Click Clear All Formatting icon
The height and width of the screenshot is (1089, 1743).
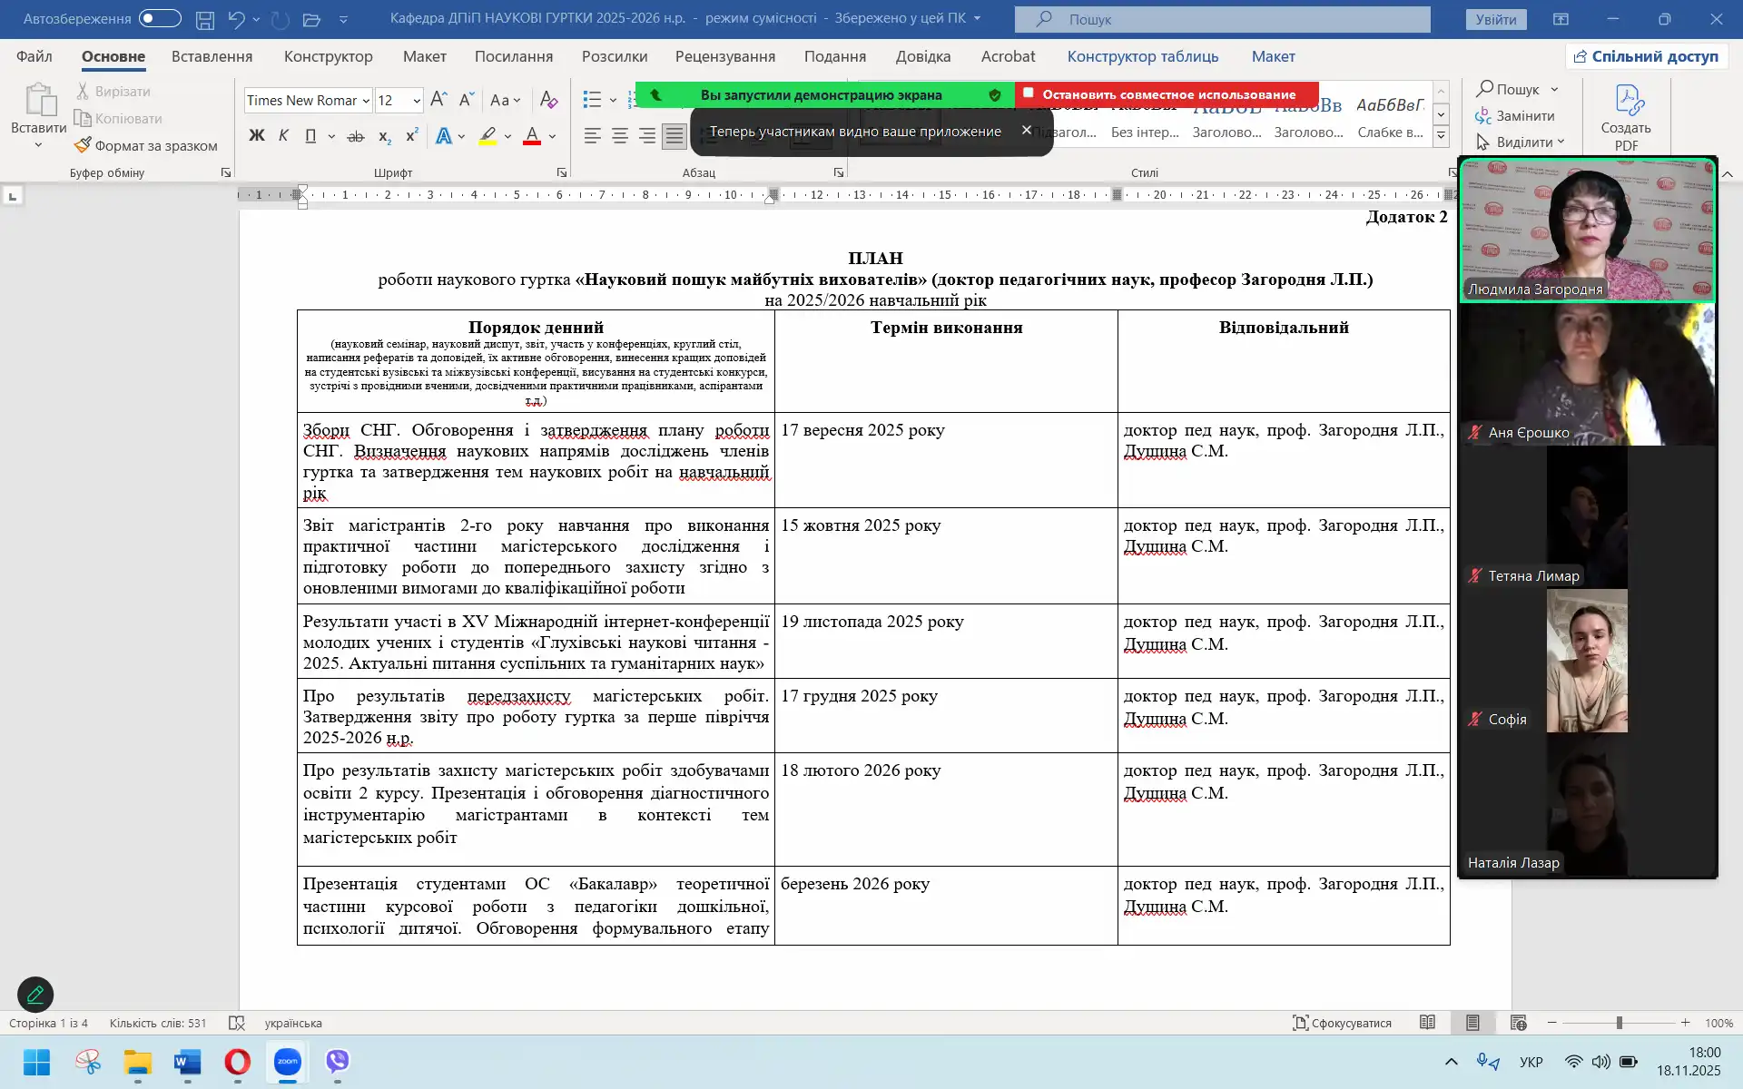coord(548,100)
